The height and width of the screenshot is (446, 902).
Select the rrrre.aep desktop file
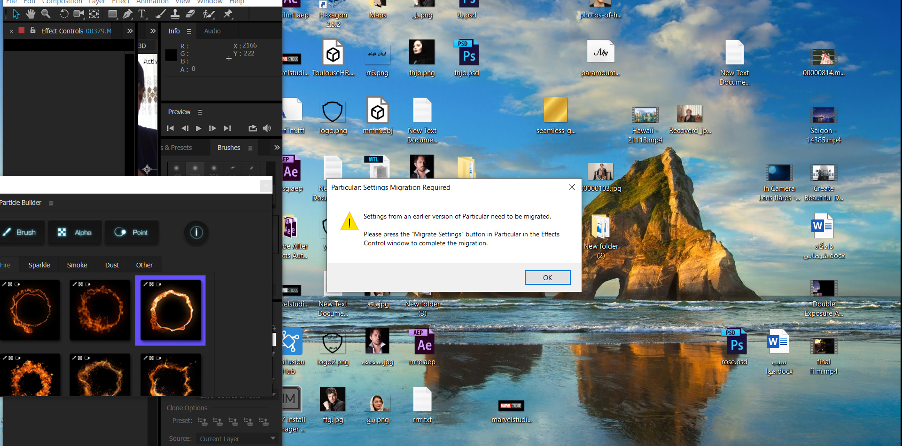[422, 347]
